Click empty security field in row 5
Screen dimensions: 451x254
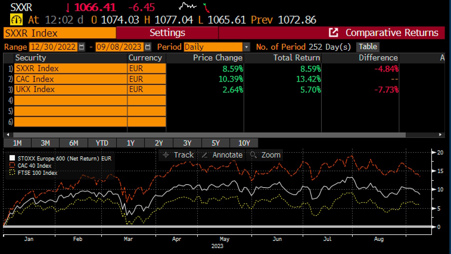click(x=71, y=111)
